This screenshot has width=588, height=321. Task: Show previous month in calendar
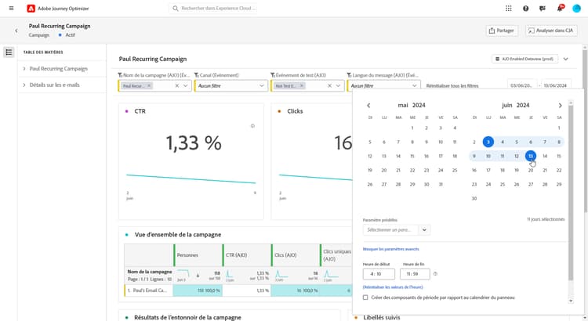368,105
